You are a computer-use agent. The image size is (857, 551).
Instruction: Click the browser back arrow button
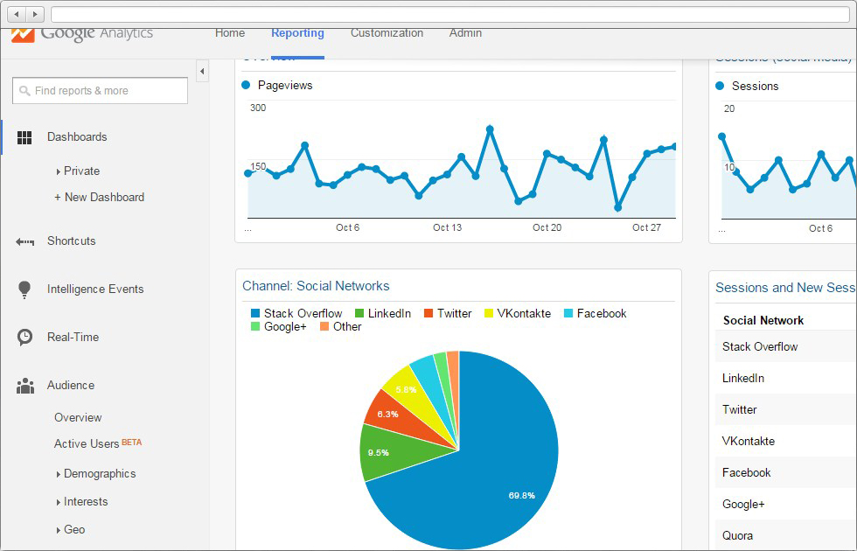click(x=17, y=14)
